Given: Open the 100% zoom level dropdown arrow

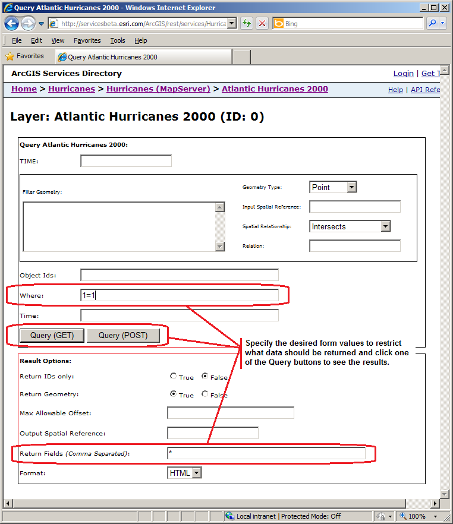Looking at the screenshot, I should (x=435, y=516).
